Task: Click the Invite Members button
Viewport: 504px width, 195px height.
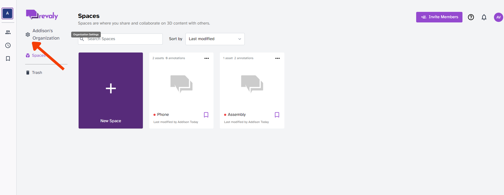Action: click(439, 17)
